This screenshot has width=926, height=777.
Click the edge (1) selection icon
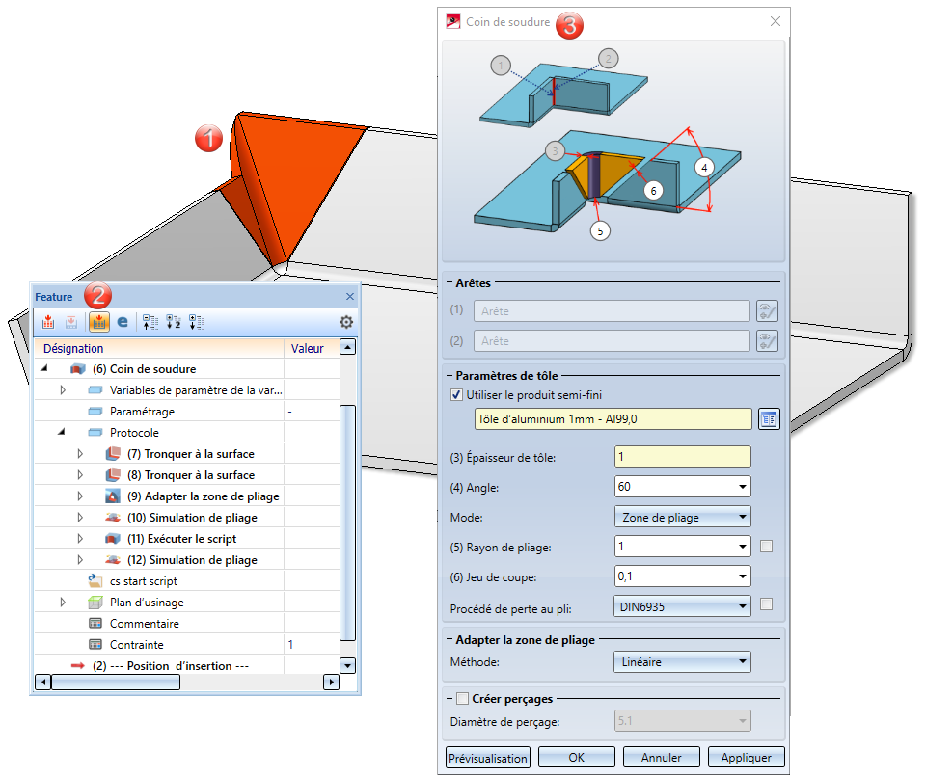(x=767, y=311)
